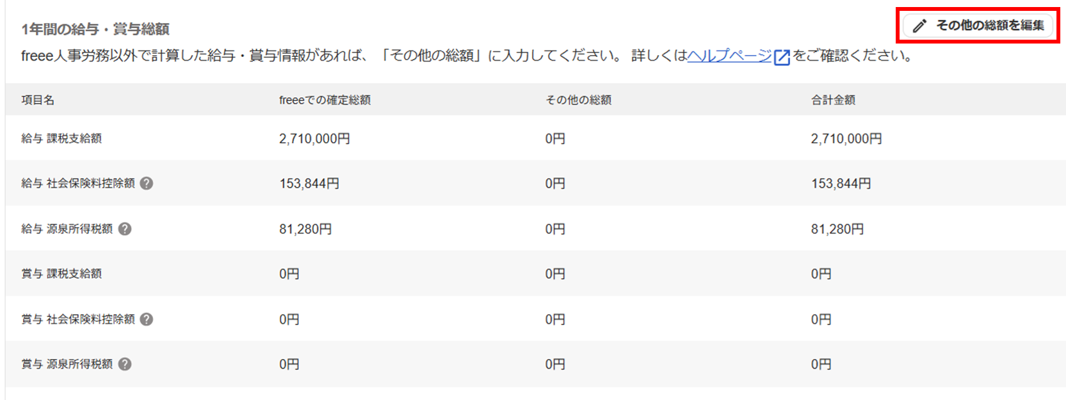Image resolution: width=1066 pixels, height=400 pixels.
Task: Open help icon next to 給与 源泉所得税額
Action: [125, 229]
